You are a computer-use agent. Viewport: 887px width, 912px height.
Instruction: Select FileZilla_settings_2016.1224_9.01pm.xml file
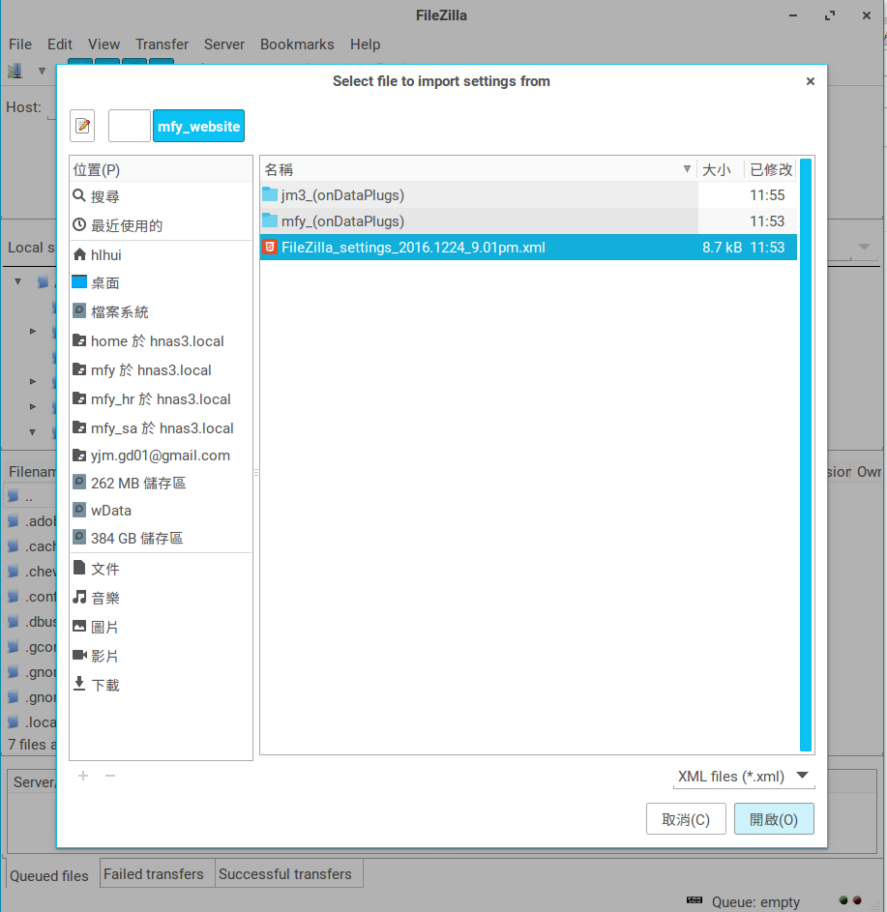point(413,248)
